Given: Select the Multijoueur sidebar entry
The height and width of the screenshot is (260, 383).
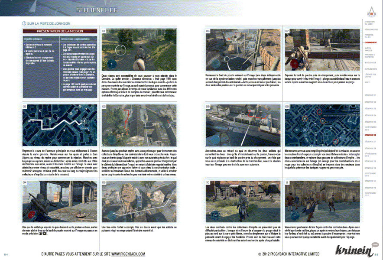Looking at the screenshot, I should [x=370, y=62].
